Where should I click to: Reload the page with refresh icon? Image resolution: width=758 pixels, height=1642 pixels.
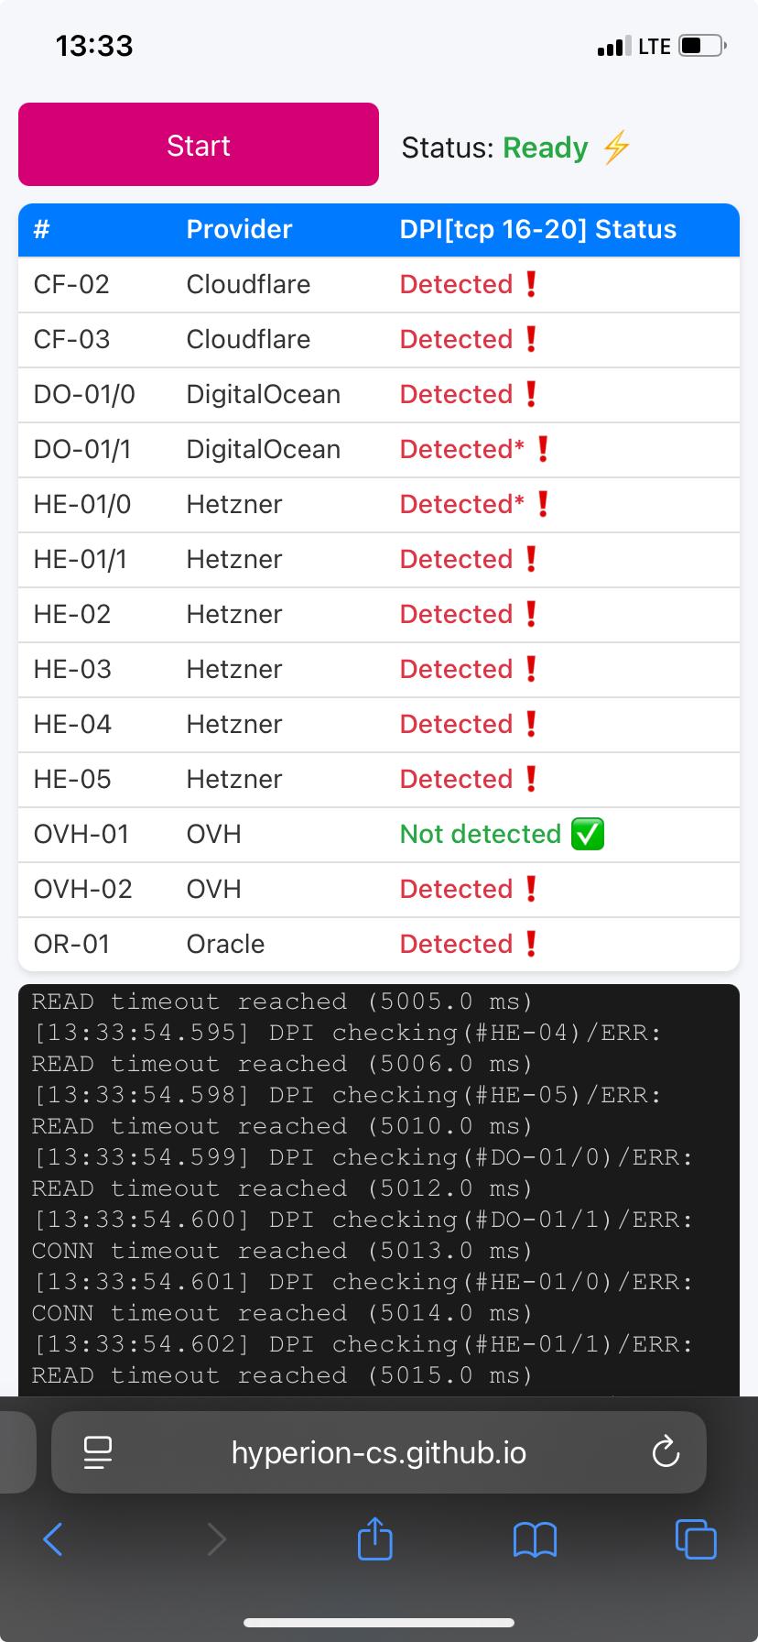665,1452
